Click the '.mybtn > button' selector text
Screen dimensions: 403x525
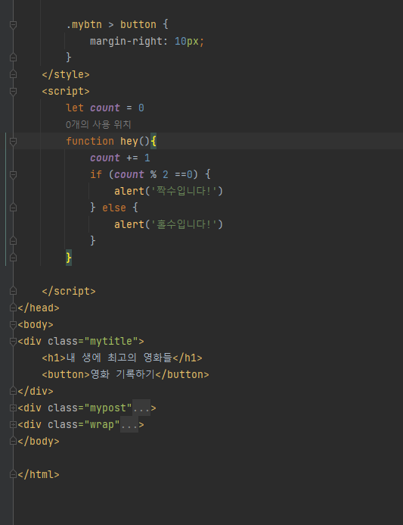click(x=111, y=24)
